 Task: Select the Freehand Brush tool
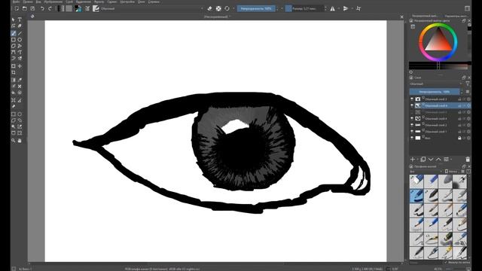coord(14,33)
